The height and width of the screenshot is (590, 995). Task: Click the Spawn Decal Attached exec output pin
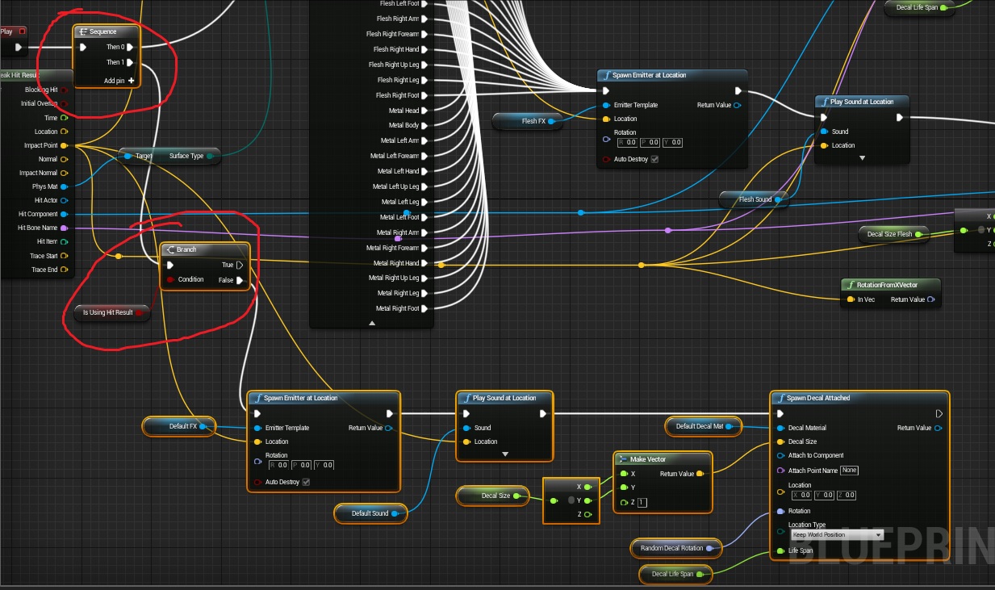point(939,414)
